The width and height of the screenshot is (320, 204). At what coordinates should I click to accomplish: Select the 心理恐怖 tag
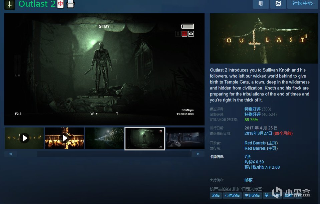click(232, 195)
